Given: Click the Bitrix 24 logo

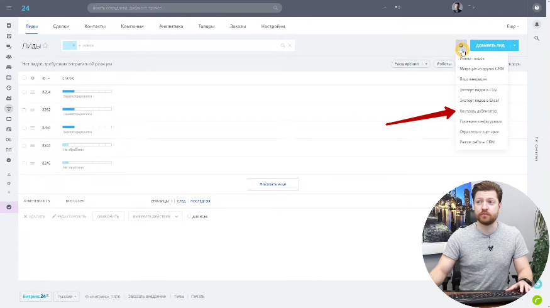Looking at the screenshot, I should [26, 8].
